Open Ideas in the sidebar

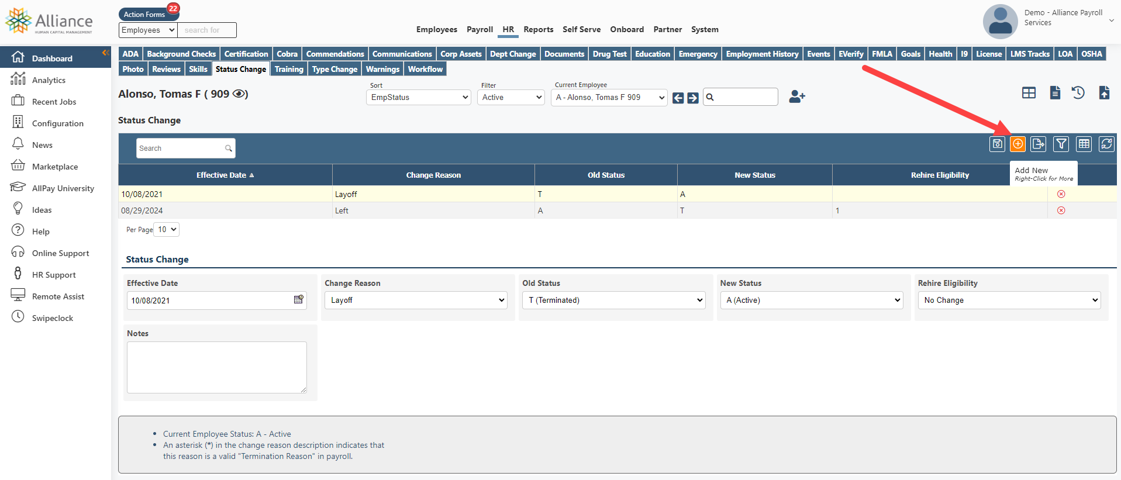pyautogui.click(x=42, y=210)
